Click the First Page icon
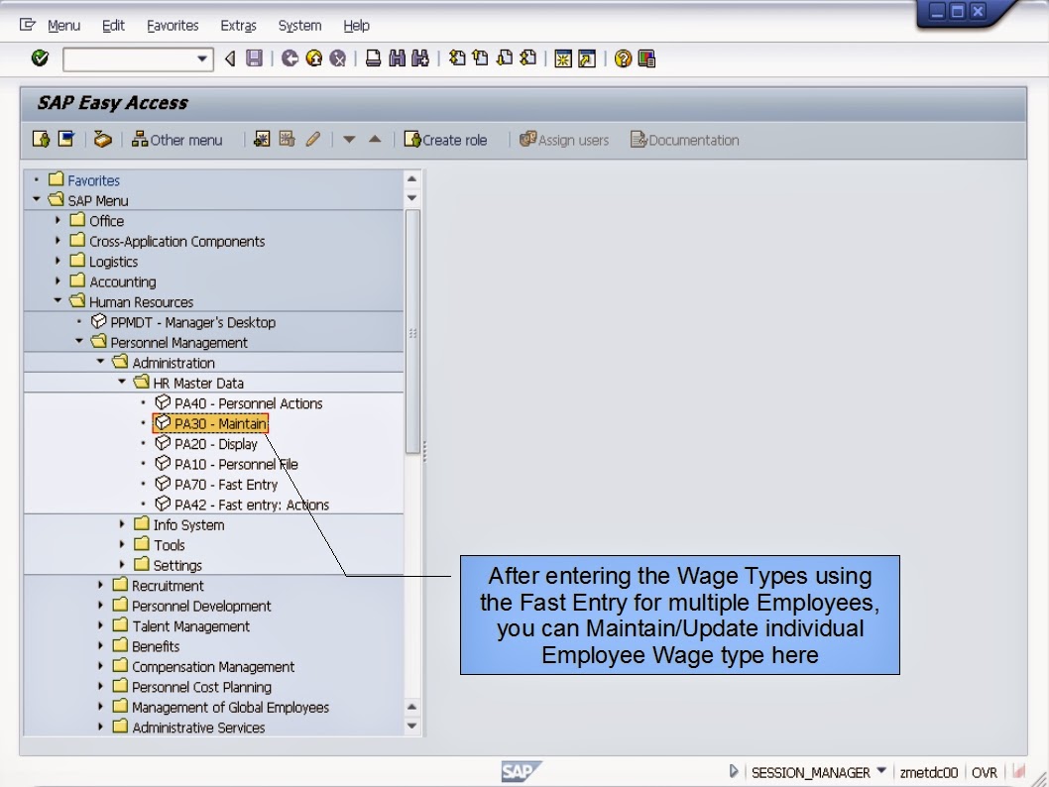The width and height of the screenshot is (1049, 787). pyautogui.click(x=457, y=58)
